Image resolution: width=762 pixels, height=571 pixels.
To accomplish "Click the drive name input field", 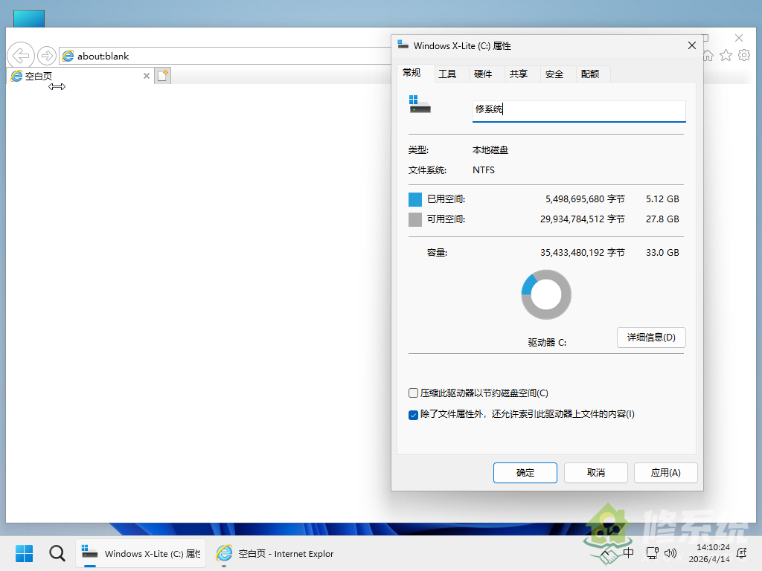I will pyautogui.click(x=579, y=109).
